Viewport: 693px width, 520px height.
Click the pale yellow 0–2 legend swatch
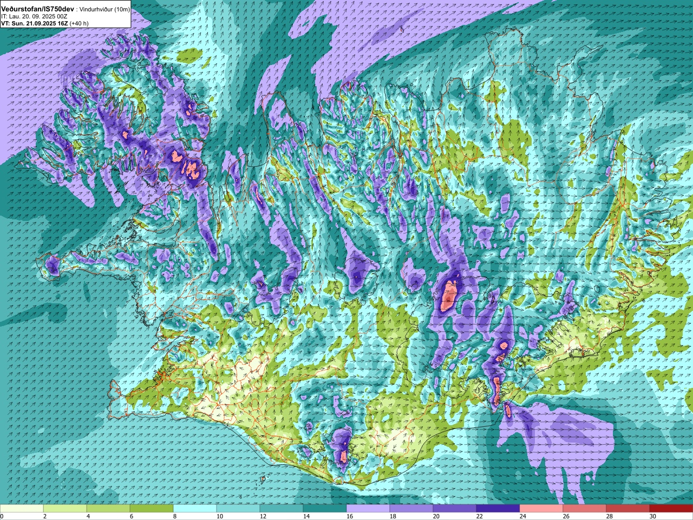pyautogui.click(x=22, y=509)
